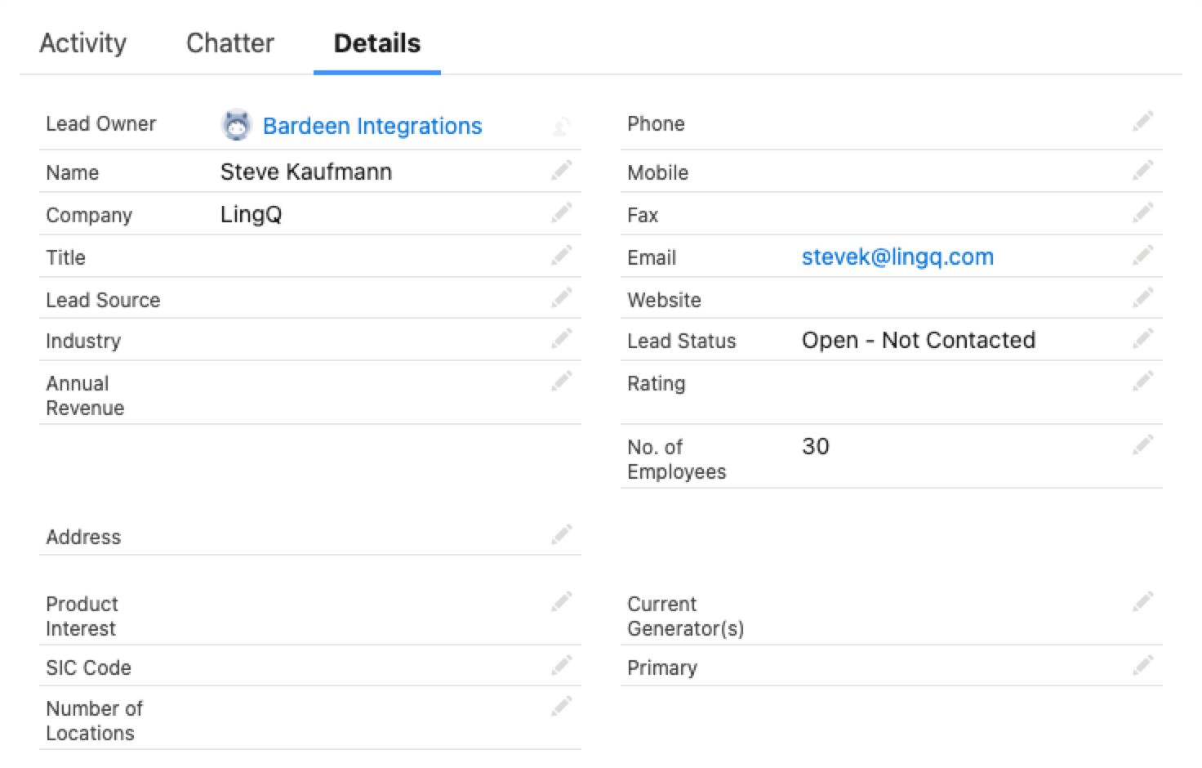
Task: Click the Current Generator(s) edit pencil
Action: tap(1143, 601)
